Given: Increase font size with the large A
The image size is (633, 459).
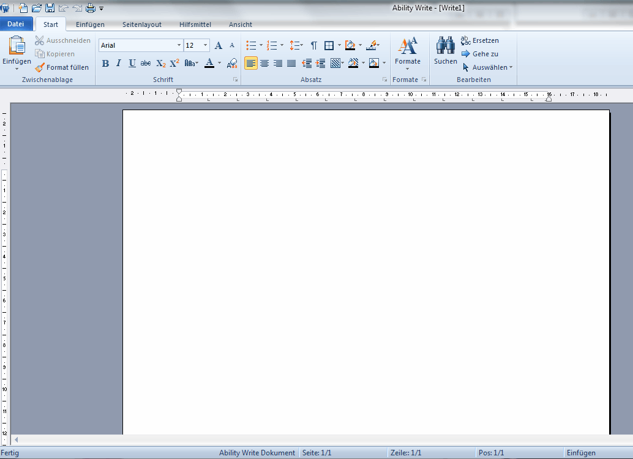Looking at the screenshot, I should pos(219,45).
